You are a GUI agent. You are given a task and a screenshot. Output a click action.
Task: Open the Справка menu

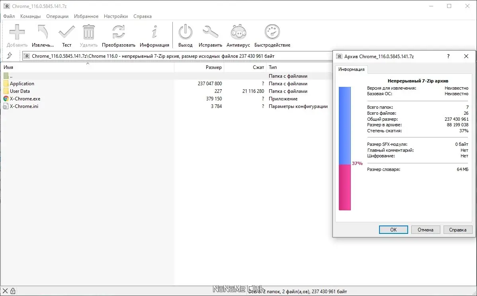[143, 16]
